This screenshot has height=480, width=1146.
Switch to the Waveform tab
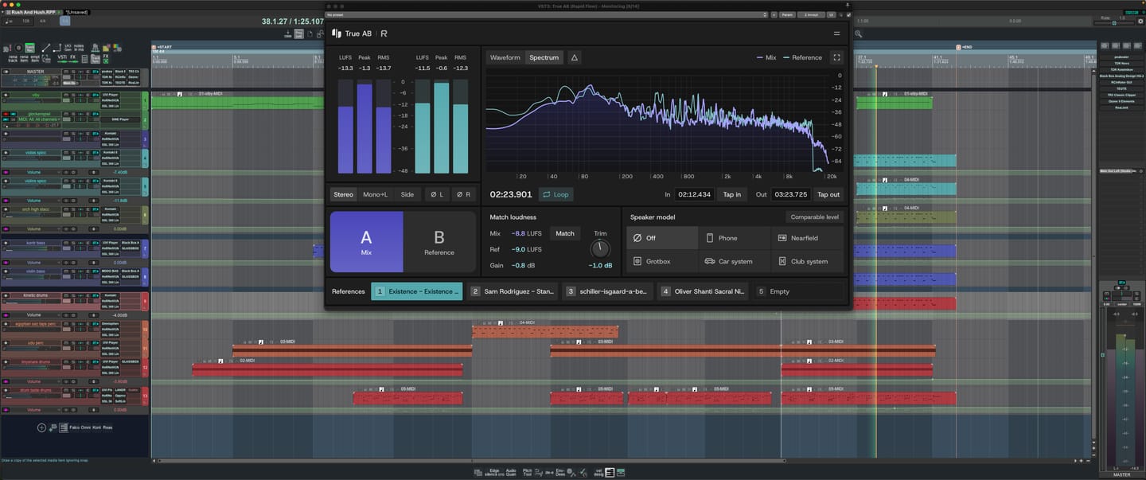505,57
